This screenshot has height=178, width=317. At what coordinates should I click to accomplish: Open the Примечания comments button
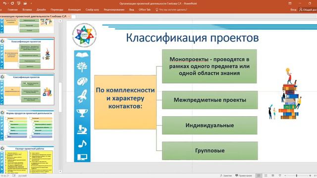click(x=244, y=176)
